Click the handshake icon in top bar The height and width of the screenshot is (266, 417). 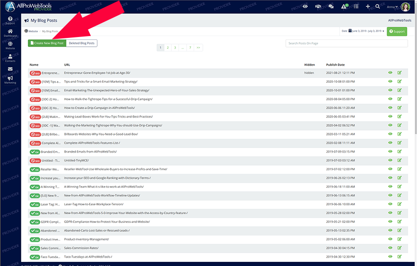(318, 6)
